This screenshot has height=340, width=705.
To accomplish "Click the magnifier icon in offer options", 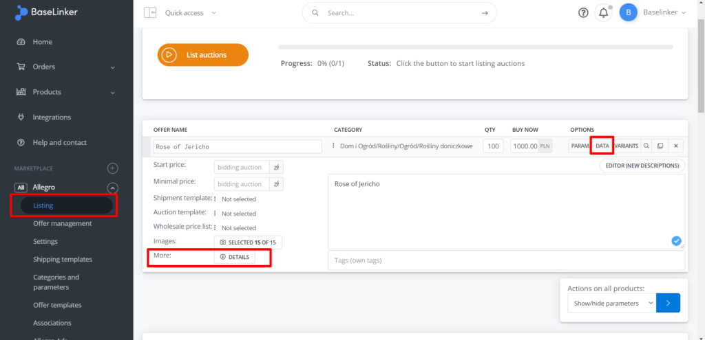I will click(x=646, y=146).
